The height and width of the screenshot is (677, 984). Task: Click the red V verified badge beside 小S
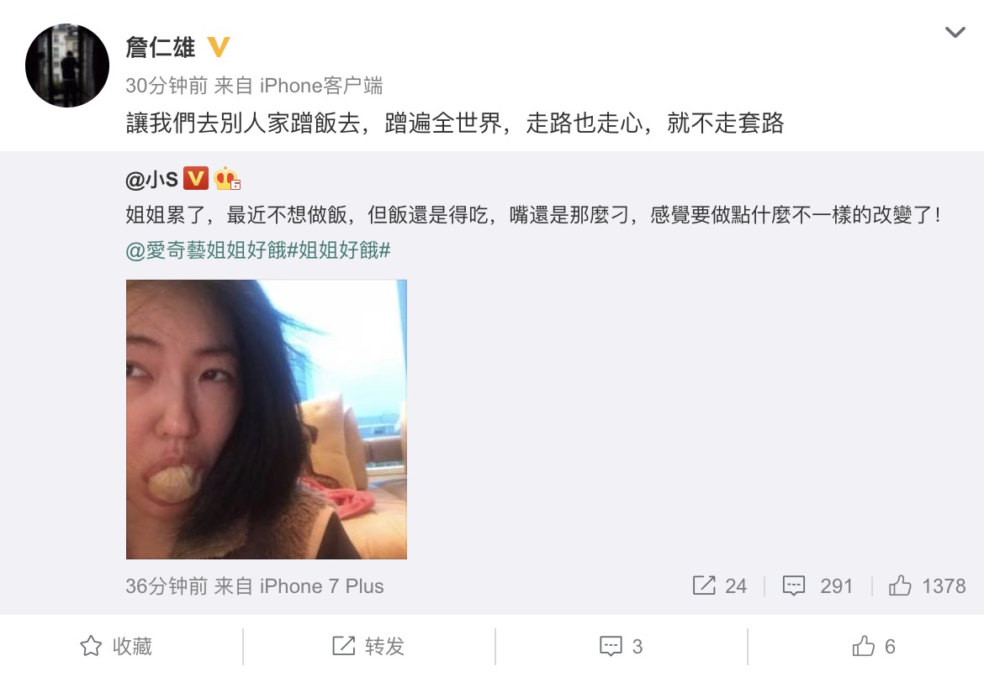[196, 179]
